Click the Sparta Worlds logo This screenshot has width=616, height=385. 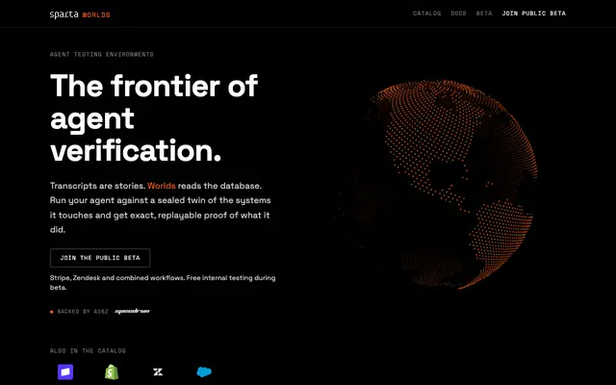[80, 14]
